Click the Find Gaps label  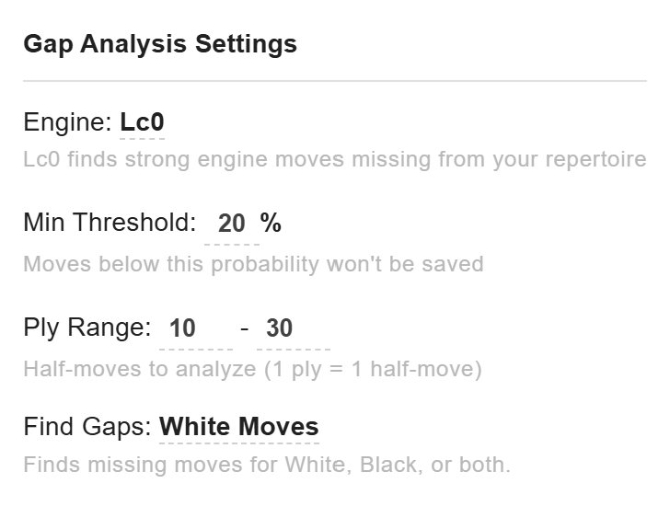coord(87,427)
